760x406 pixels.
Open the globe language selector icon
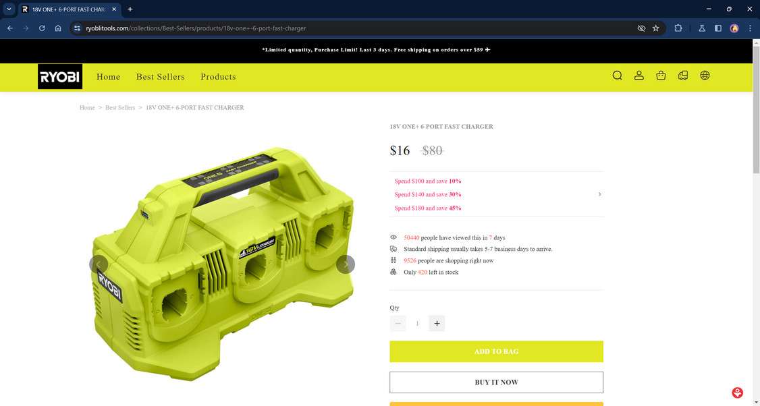coord(705,76)
